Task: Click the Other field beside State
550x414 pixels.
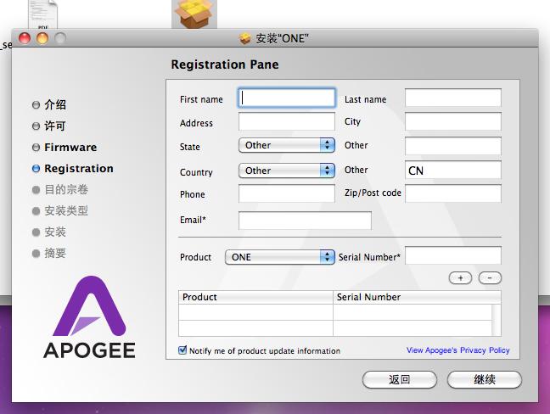Action: click(453, 146)
